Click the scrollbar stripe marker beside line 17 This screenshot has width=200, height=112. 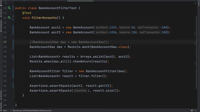click(195, 43)
